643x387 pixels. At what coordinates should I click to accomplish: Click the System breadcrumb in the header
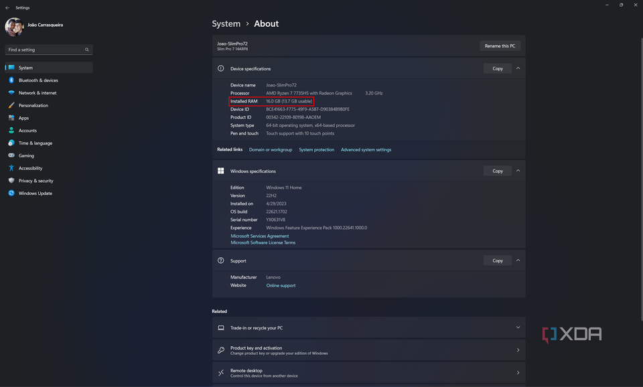(226, 24)
